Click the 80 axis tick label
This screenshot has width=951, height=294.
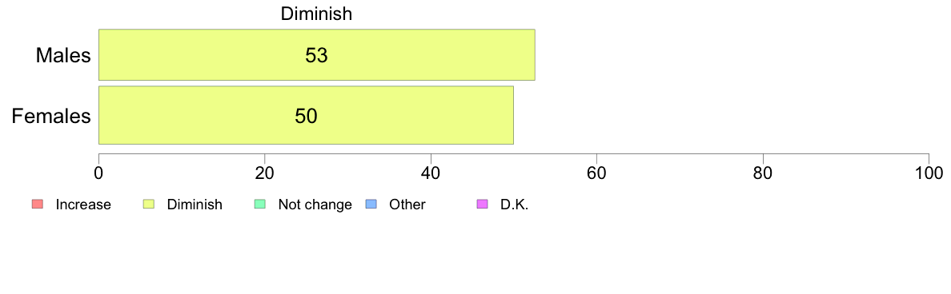(763, 173)
